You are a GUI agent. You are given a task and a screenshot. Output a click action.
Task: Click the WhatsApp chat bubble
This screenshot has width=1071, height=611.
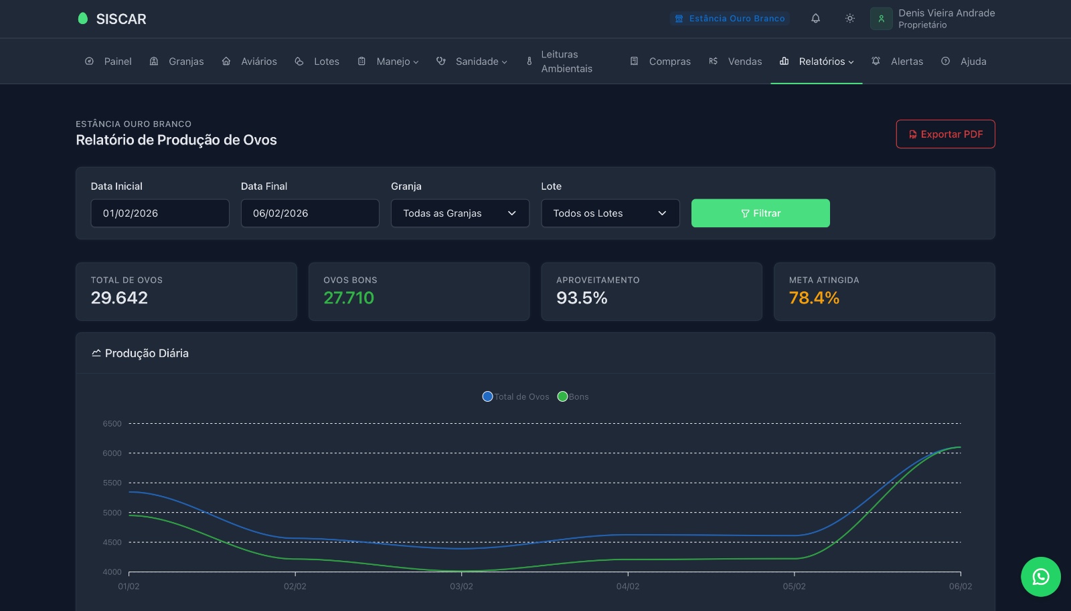1040,576
